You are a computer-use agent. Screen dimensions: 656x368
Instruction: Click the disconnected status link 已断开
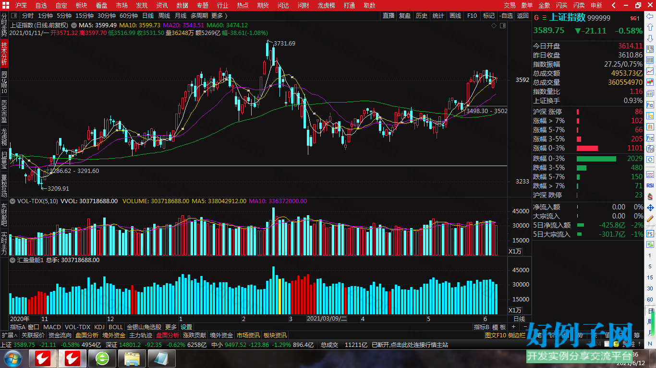point(410,345)
